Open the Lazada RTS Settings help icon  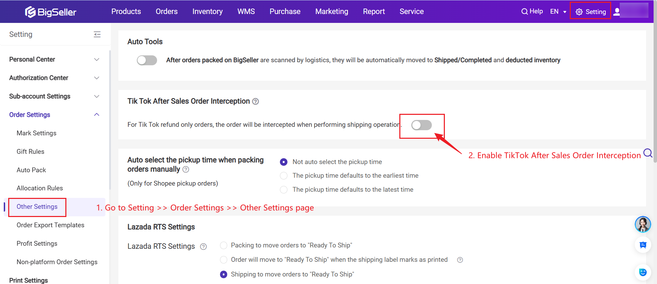(x=203, y=247)
